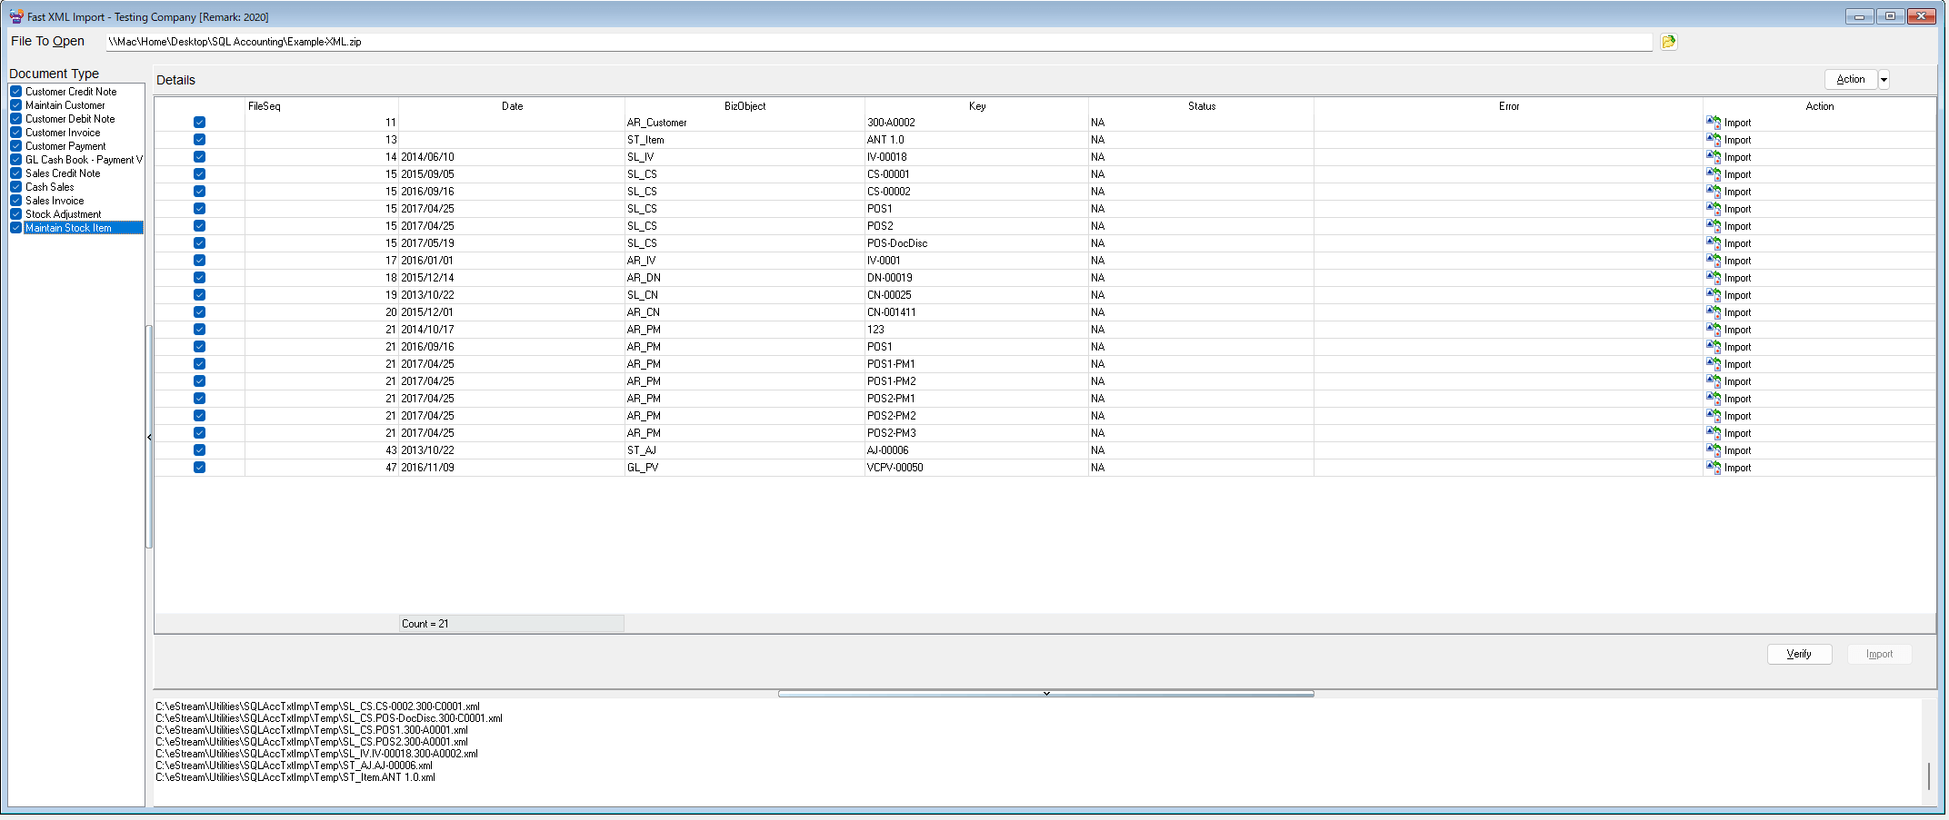The image size is (1949, 820).
Task: Uncheck the Customer Credit Note document type
Action: pos(15,92)
